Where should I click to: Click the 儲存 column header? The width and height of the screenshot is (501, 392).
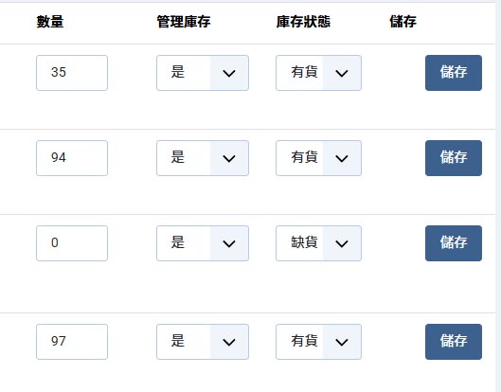(403, 22)
